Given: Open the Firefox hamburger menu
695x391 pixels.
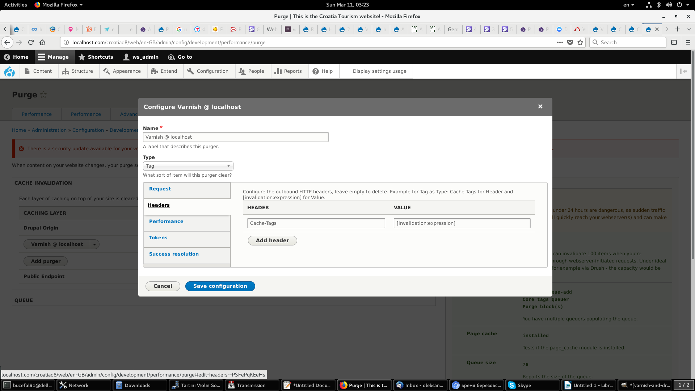Looking at the screenshot, I should (x=688, y=42).
